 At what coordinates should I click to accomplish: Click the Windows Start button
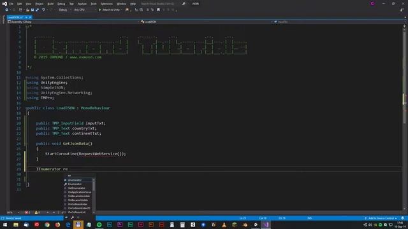(5, 225)
